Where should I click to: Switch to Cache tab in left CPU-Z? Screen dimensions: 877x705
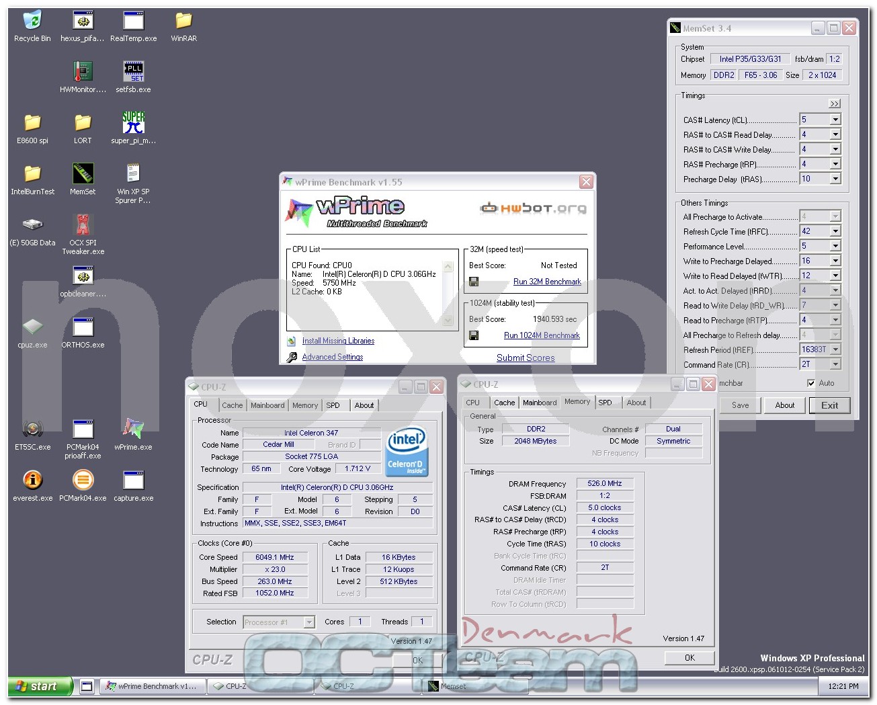tap(233, 405)
